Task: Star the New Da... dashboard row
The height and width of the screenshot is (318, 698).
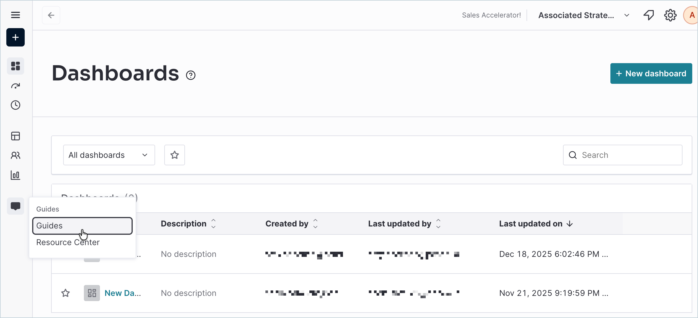Action: [x=65, y=293]
